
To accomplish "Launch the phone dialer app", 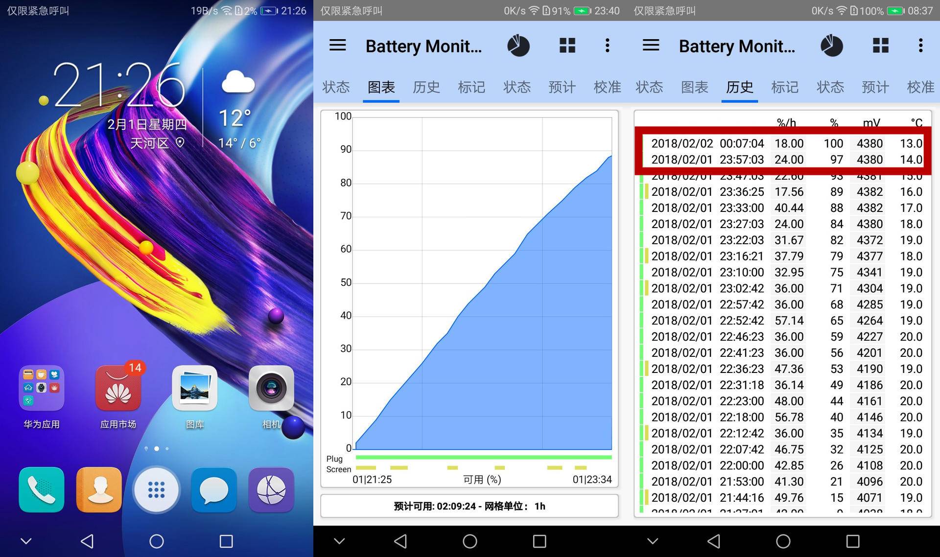I will click(41, 489).
